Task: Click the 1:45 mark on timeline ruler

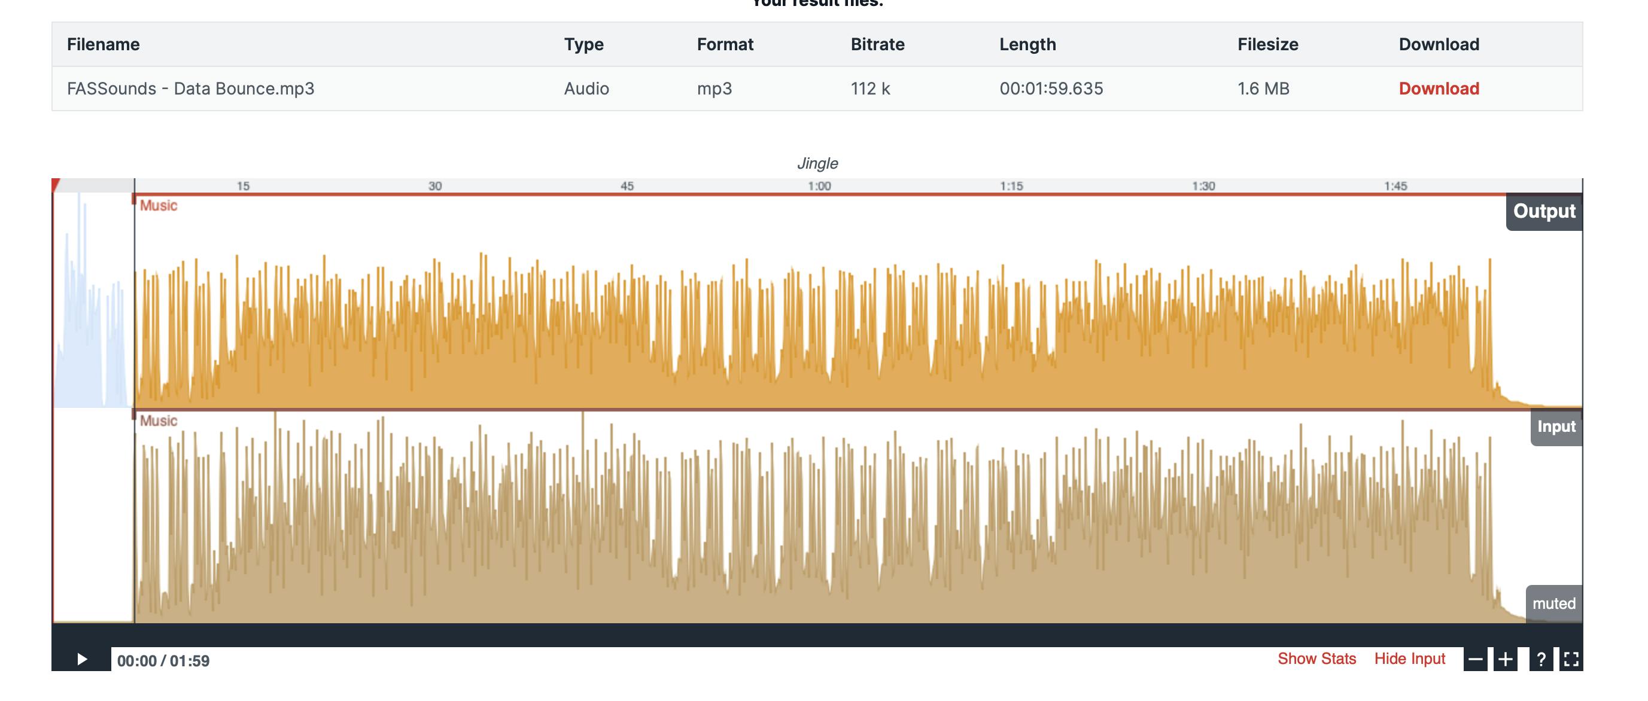Action: (x=1395, y=186)
